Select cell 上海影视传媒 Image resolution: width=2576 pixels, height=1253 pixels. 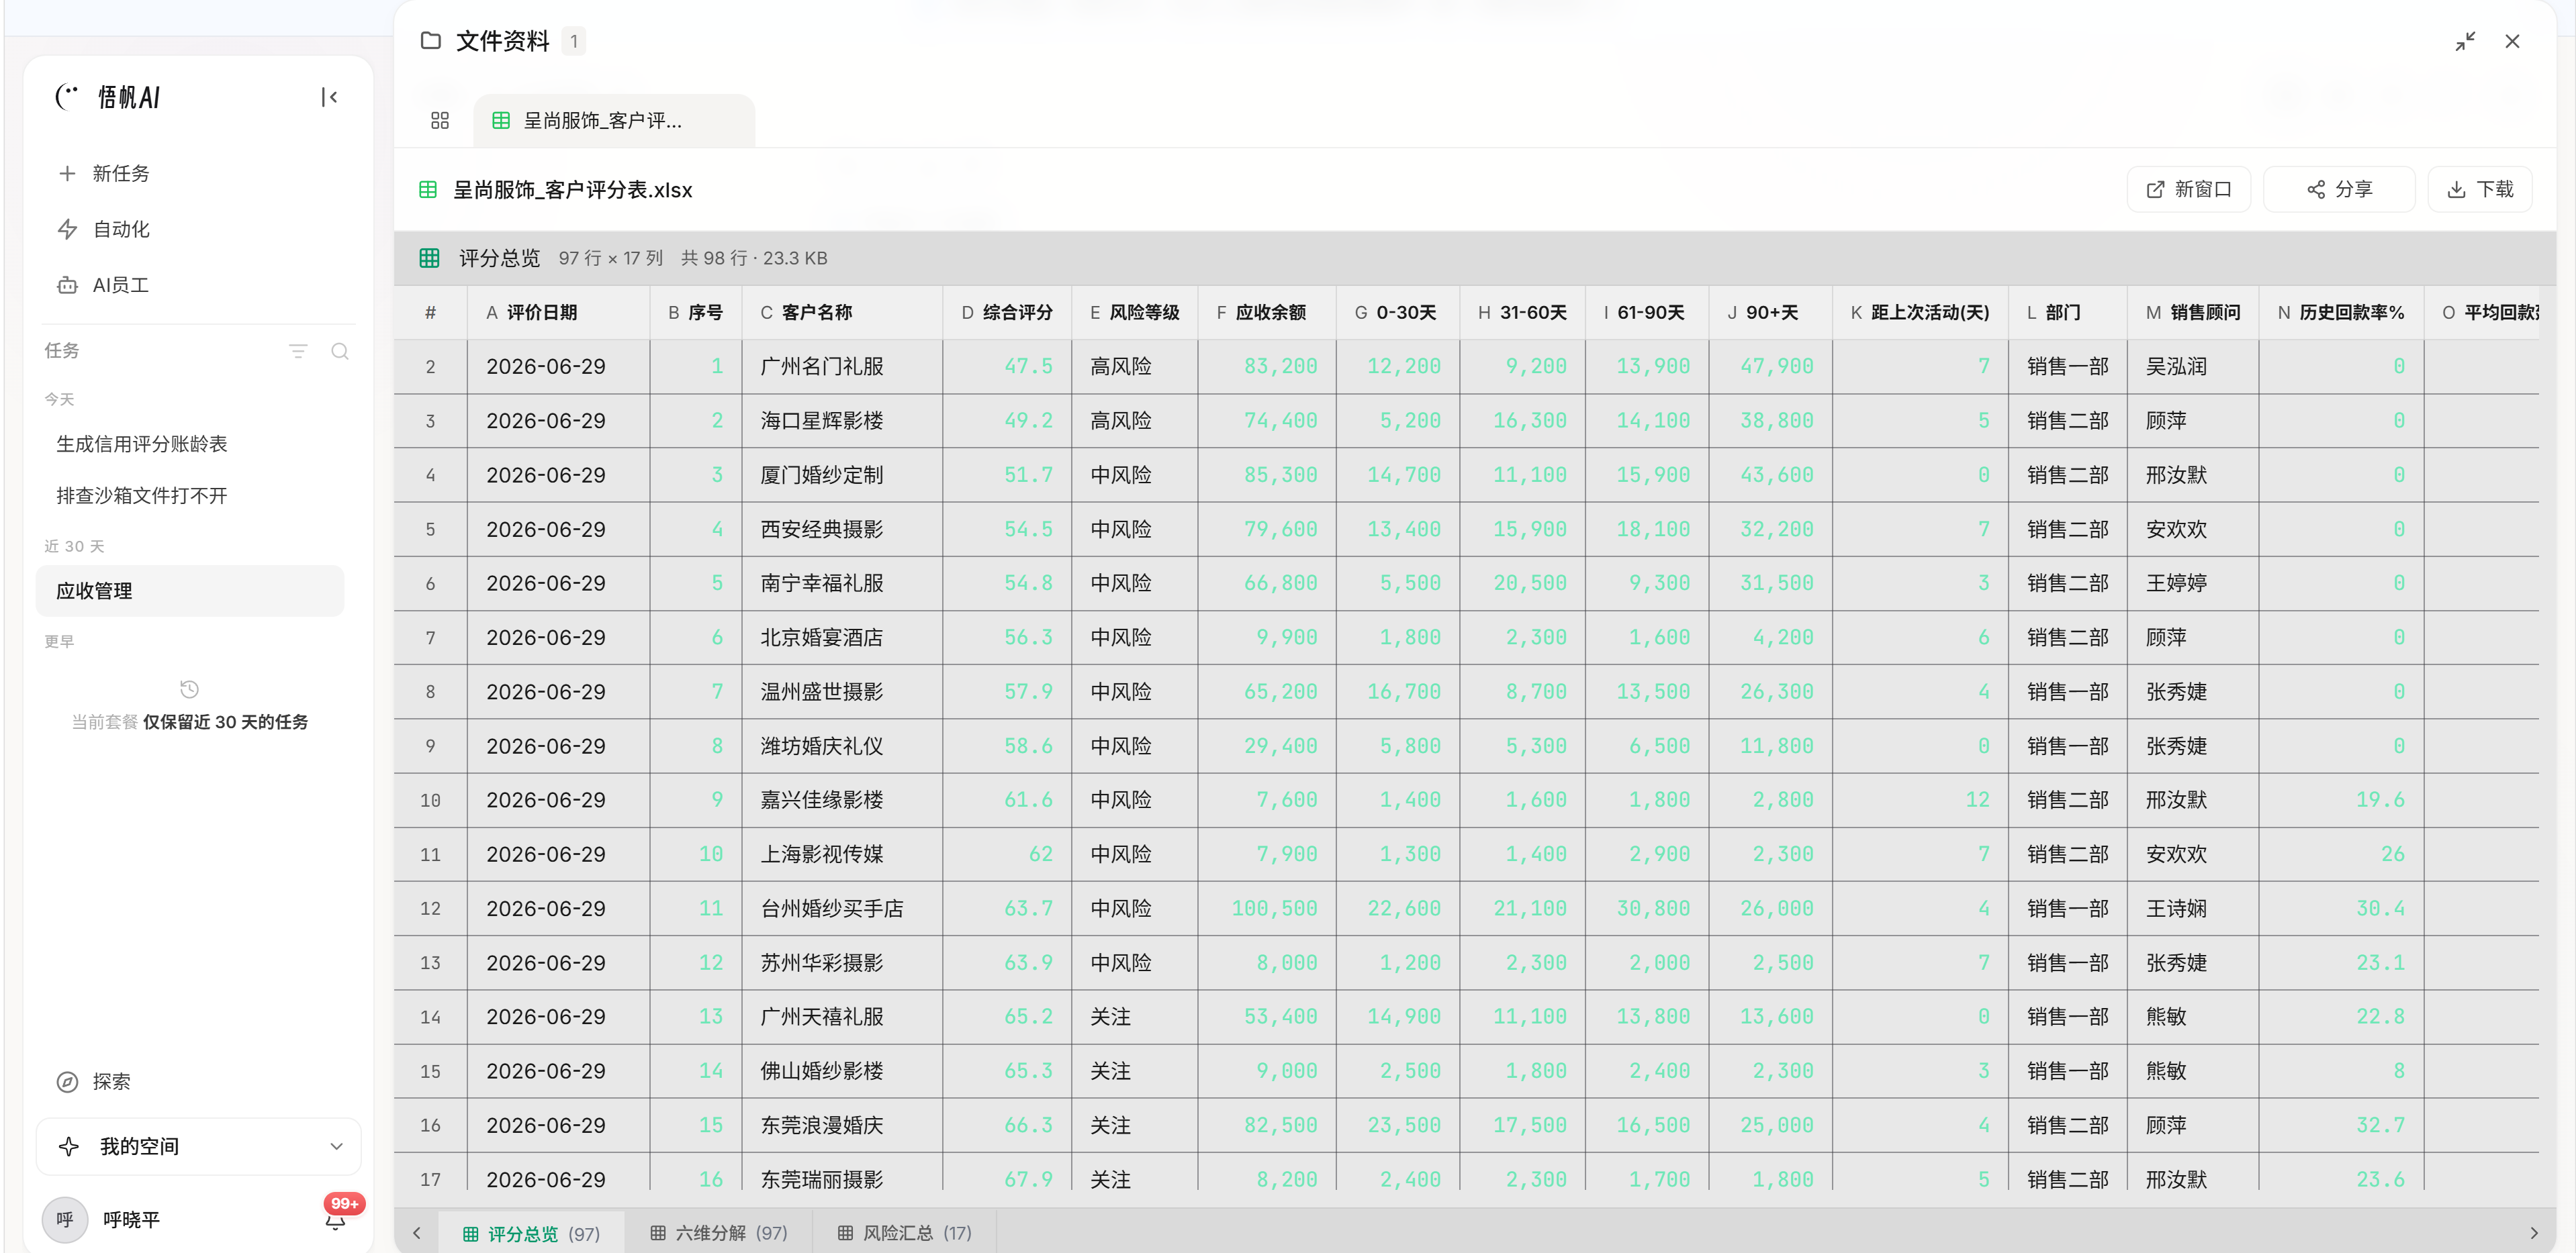[x=842, y=854]
